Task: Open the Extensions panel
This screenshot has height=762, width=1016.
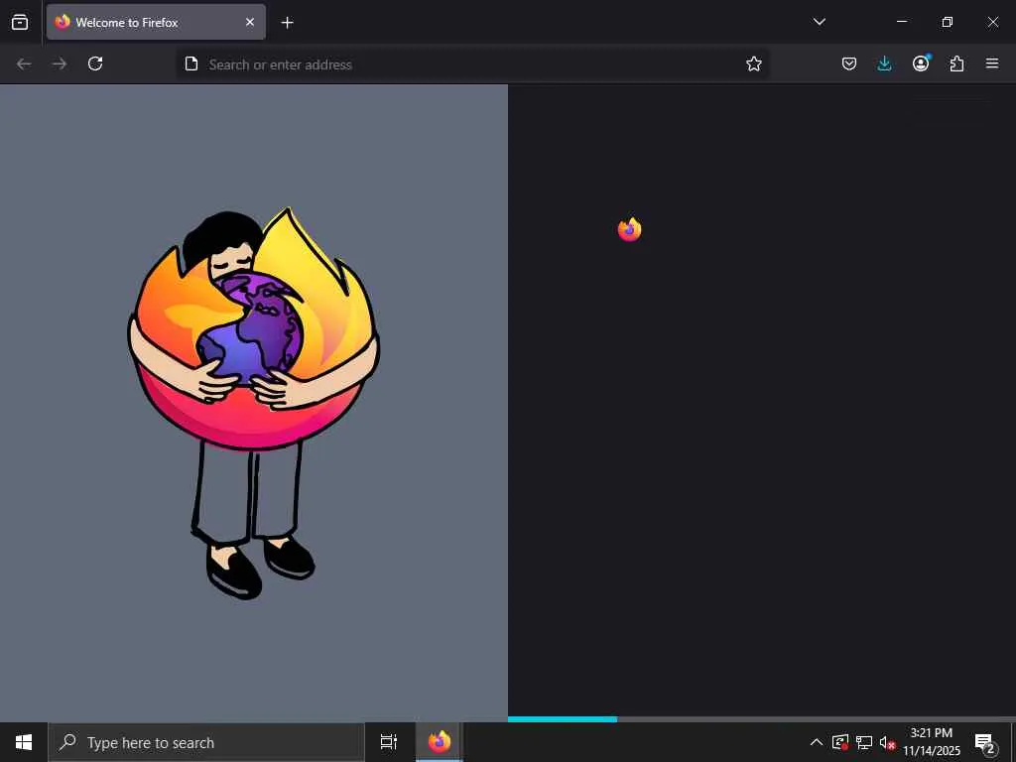Action: coord(956,63)
